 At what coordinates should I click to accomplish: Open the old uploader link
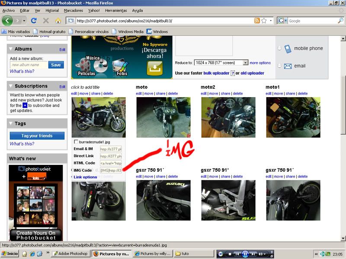252,73
